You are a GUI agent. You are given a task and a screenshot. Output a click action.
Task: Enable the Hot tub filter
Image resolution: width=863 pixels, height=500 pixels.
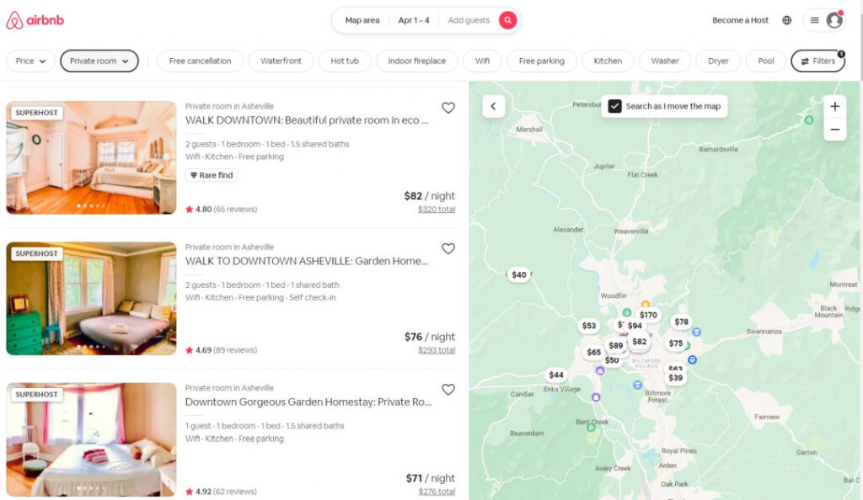click(x=344, y=61)
